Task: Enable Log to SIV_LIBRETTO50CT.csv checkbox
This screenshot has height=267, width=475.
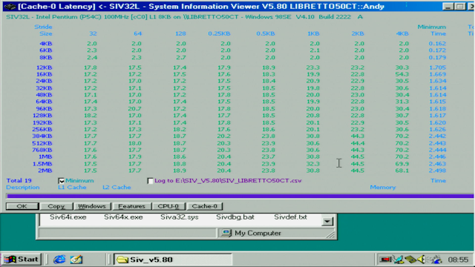Action: coord(150,181)
